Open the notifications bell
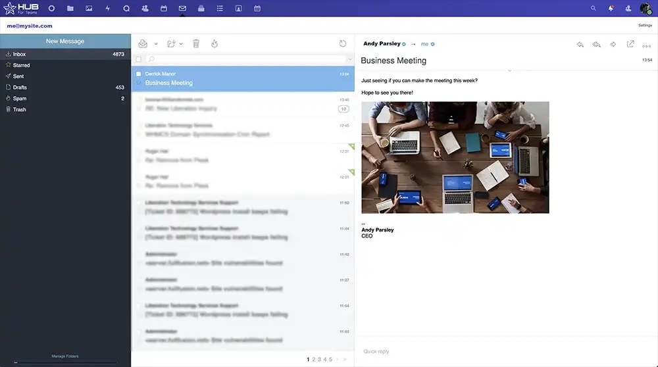 tap(611, 9)
